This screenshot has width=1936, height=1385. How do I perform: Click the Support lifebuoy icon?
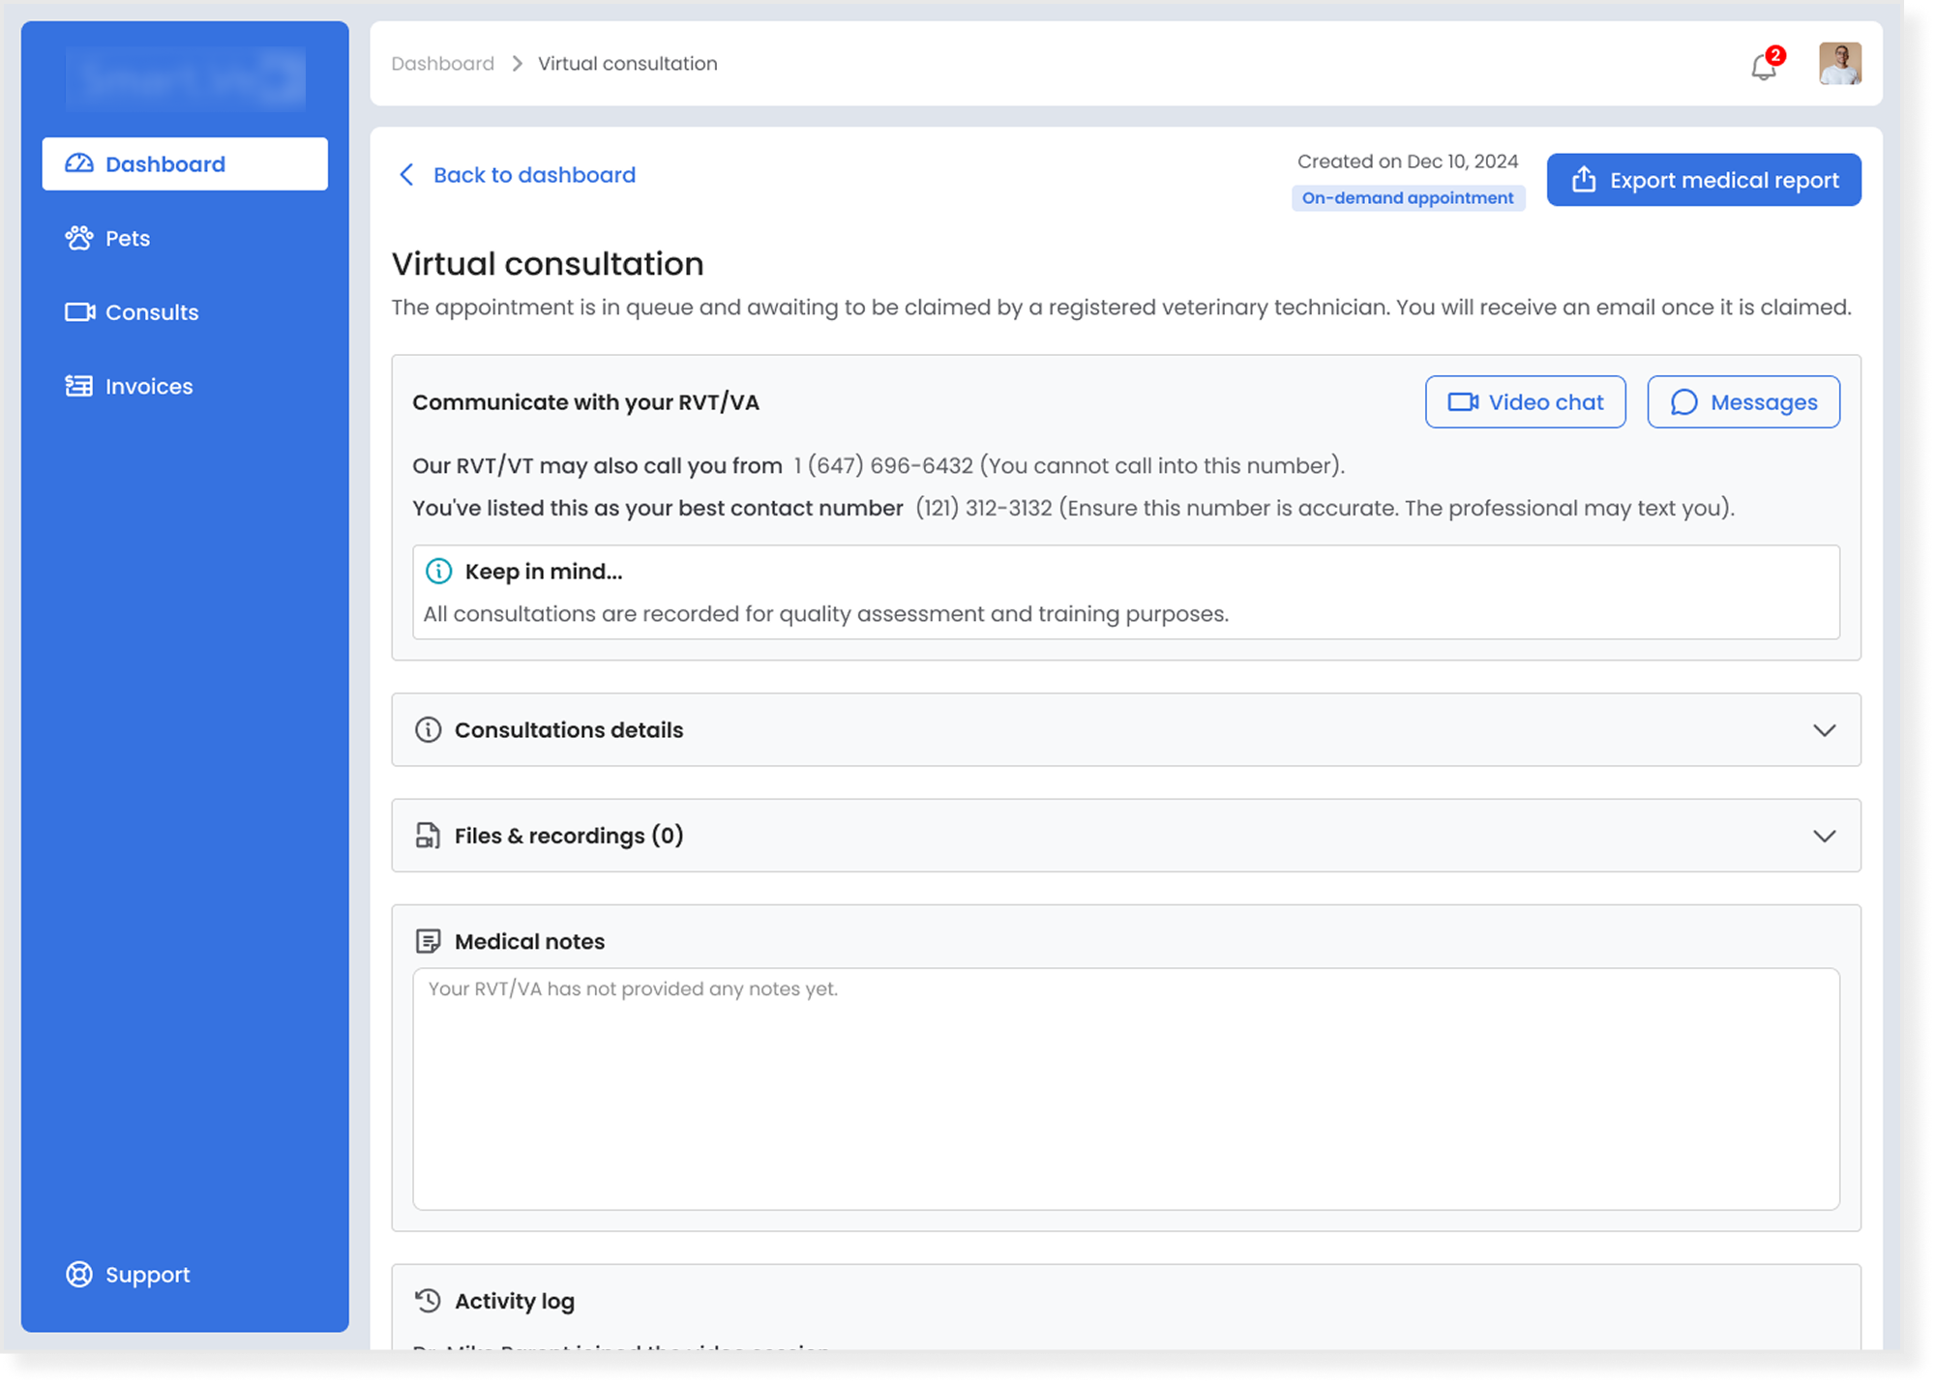79,1274
